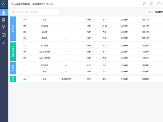Click xxx name in the 总裁助理 row

pyautogui.click(x=25, y=26)
